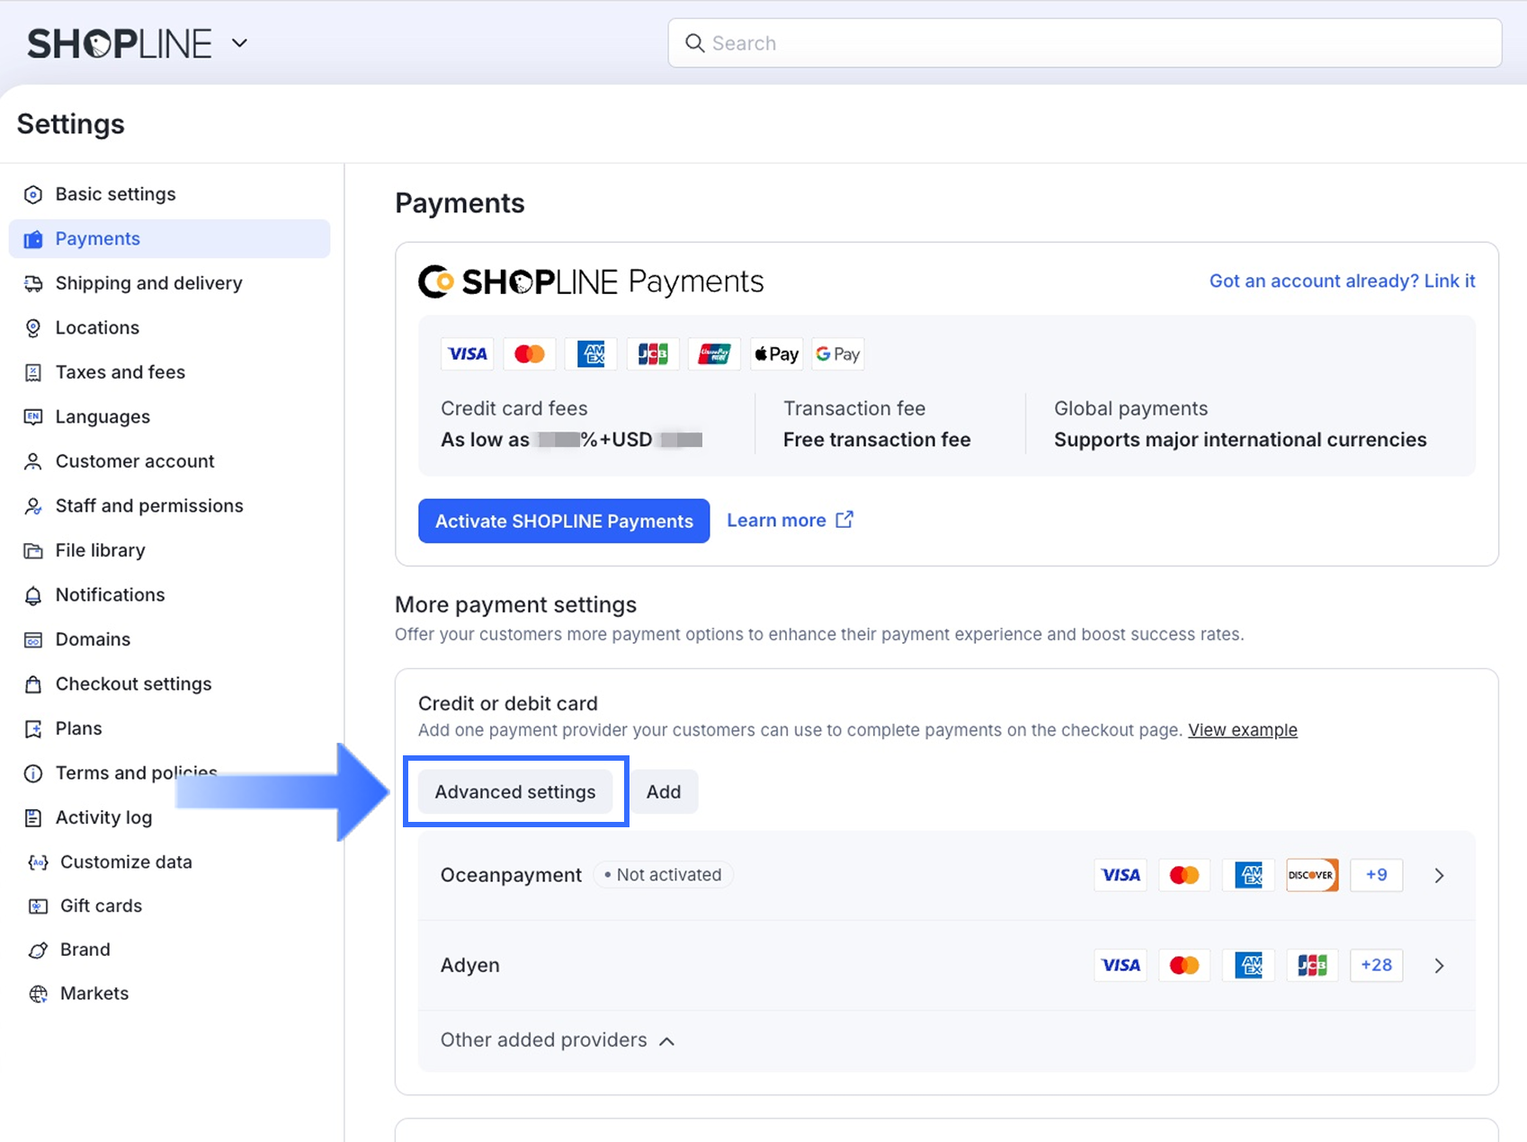The width and height of the screenshot is (1527, 1142).
Task: Click the View example link
Action: (x=1243, y=730)
